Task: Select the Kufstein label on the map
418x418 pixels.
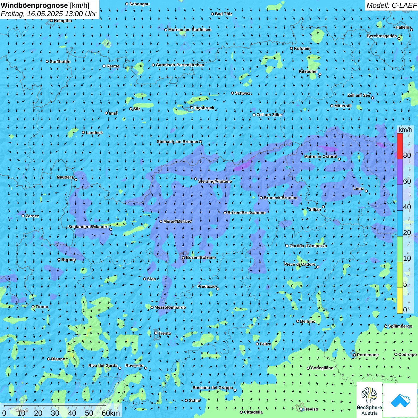Action: coord(302,48)
